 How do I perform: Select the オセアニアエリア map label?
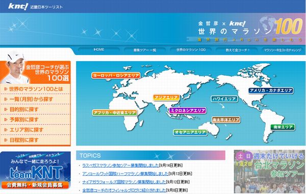190,132
